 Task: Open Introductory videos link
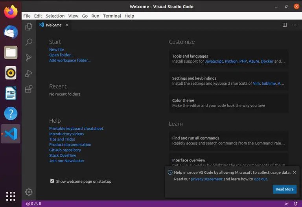point(66,134)
